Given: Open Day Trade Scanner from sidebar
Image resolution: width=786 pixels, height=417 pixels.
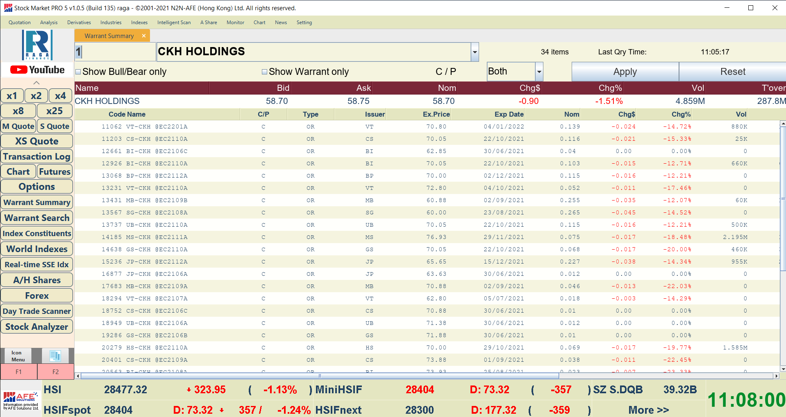Looking at the screenshot, I should [x=37, y=311].
